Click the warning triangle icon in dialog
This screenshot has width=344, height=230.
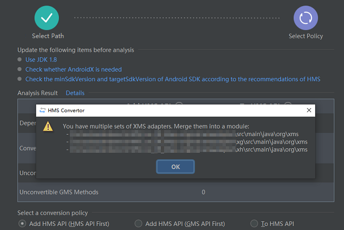[x=48, y=126]
